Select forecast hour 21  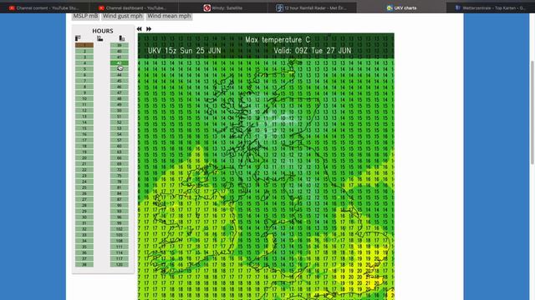coord(84,163)
